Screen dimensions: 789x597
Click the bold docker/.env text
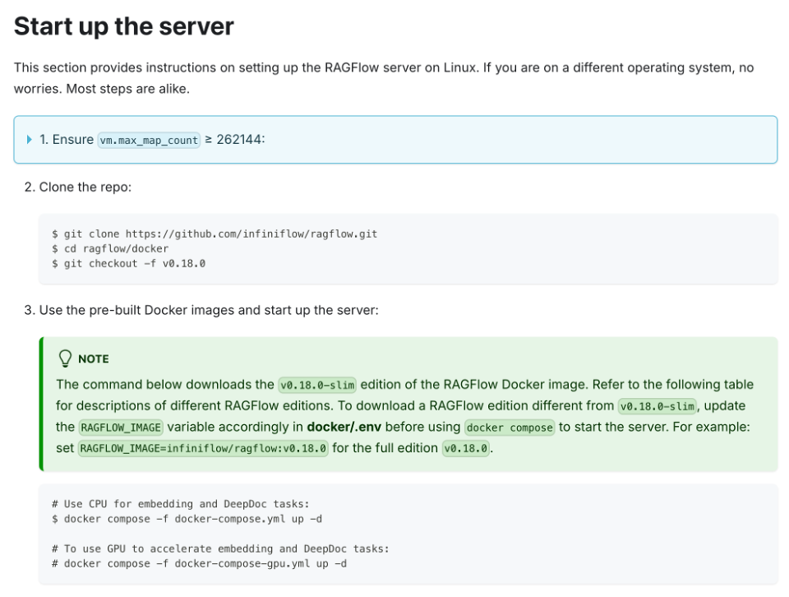[344, 427]
